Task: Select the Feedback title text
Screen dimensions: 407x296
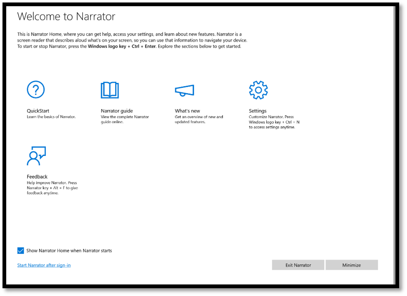Action: [x=37, y=177]
